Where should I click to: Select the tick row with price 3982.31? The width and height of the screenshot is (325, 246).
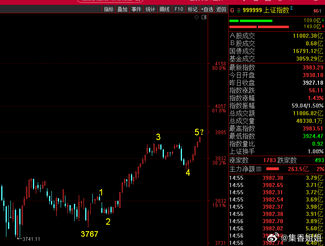coord(276,192)
